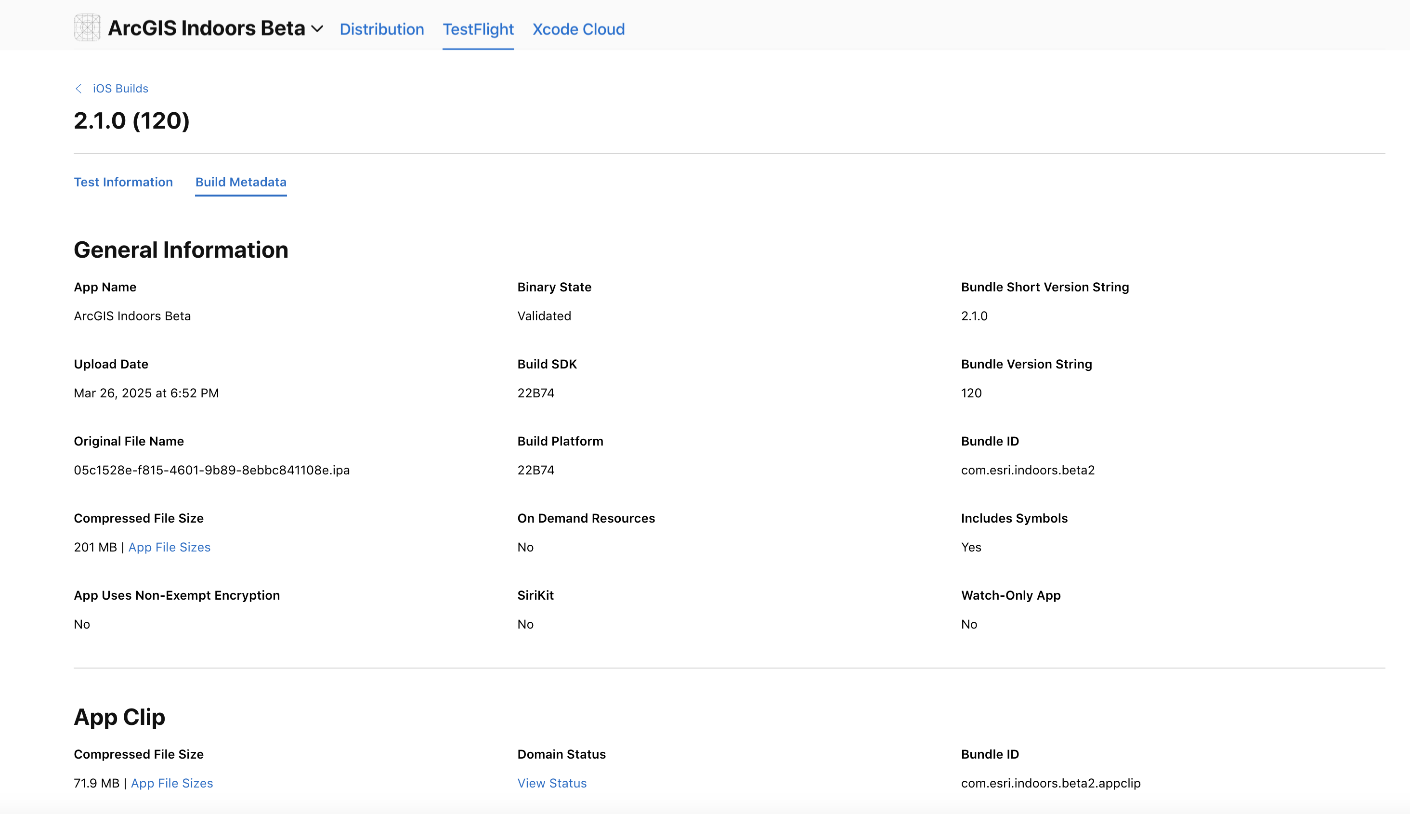
Task: Click the Original File Name label
Action: (x=129, y=441)
